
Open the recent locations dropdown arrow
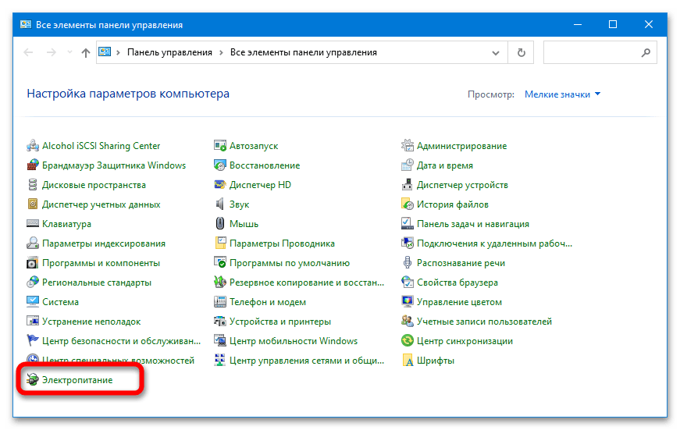[x=69, y=52]
